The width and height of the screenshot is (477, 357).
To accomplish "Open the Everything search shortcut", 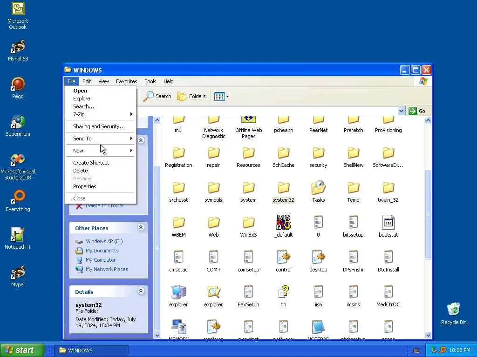I will click(18, 201).
